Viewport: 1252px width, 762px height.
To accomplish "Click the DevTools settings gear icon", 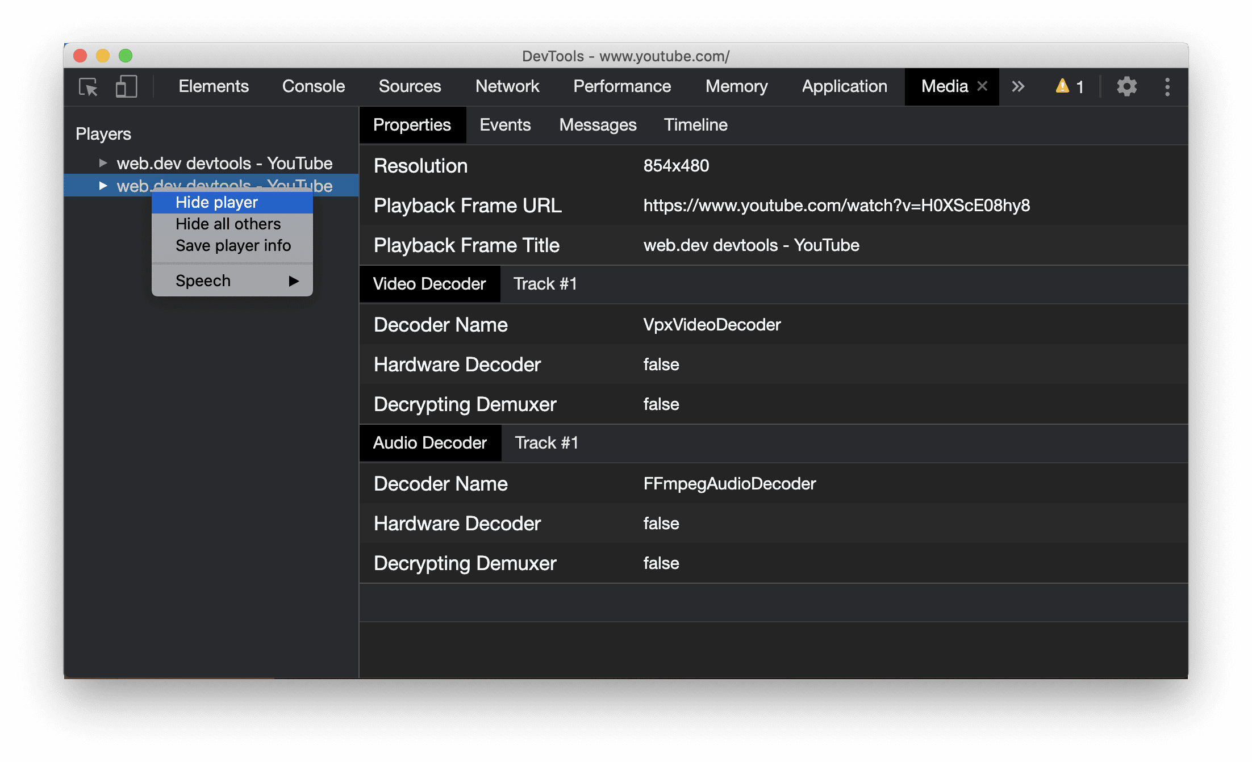I will coord(1125,87).
